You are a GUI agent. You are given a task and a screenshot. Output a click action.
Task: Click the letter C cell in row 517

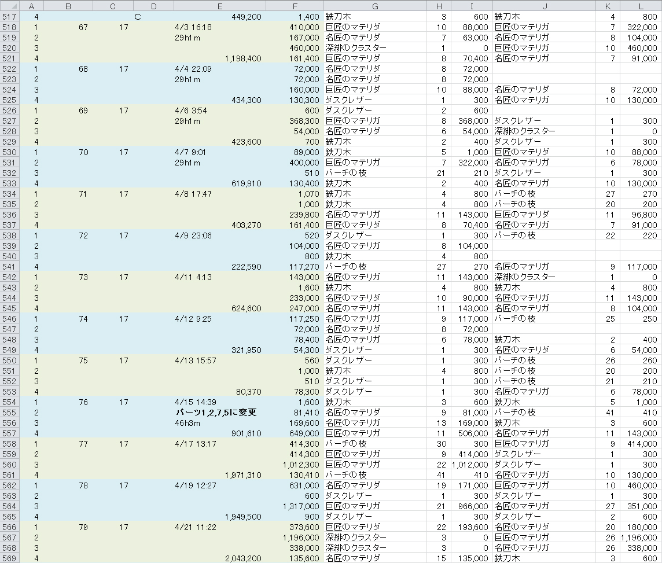coord(137,17)
